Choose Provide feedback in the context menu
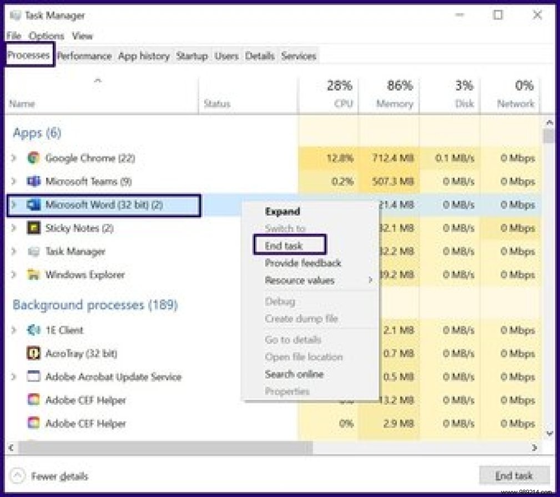The height and width of the screenshot is (497, 560). [x=303, y=263]
